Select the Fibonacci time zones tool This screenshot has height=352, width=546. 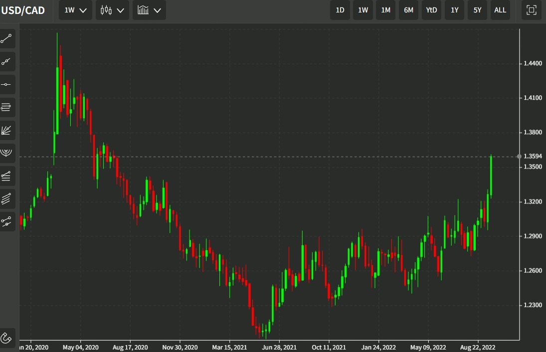6,176
